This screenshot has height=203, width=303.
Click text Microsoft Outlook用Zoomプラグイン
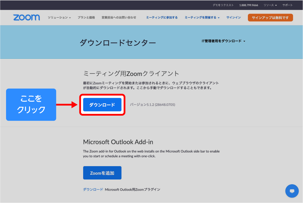pyautogui.click(x=133, y=189)
